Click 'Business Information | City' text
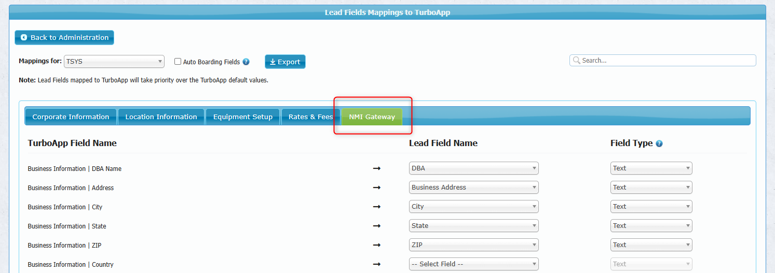The width and height of the screenshot is (775, 273). pos(65,207)
